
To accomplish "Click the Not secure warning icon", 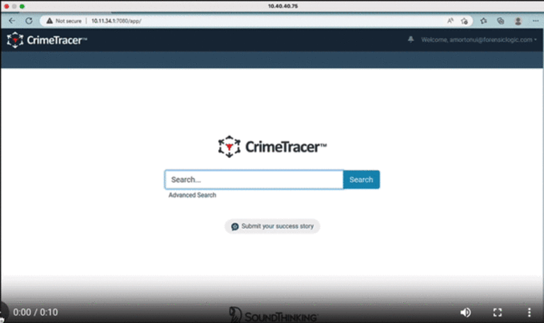I will click(50, 21).
